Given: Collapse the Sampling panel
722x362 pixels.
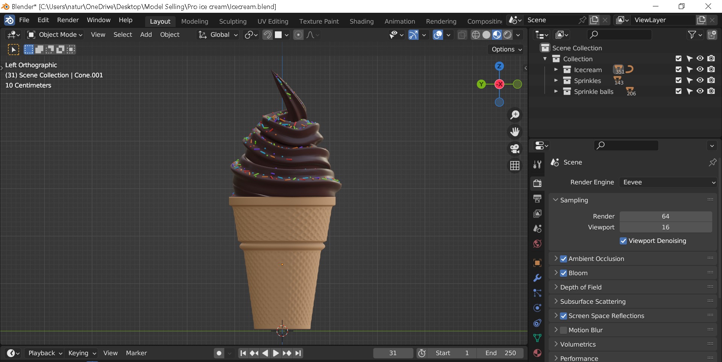Looking at the screenshot, I should [x=555, y=200].
